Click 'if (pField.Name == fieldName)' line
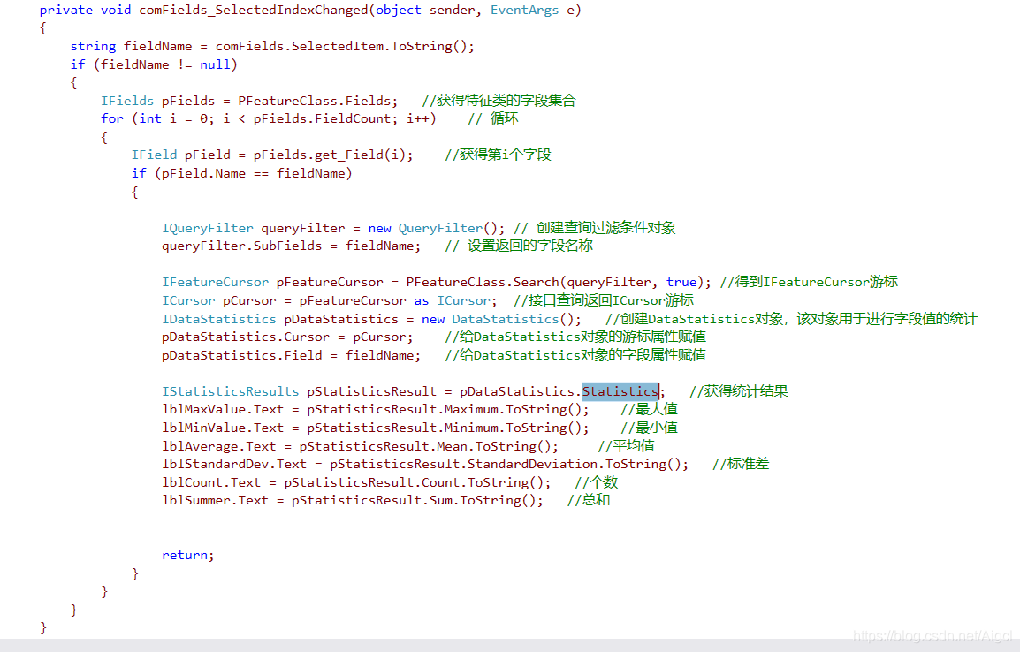 click(x=241, y=173)
